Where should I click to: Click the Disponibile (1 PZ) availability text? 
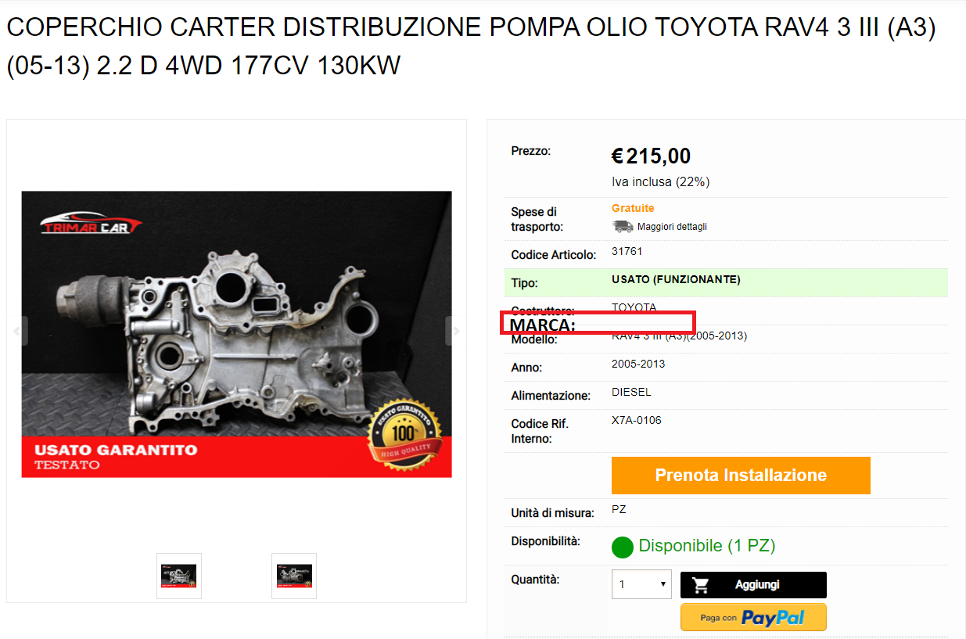tap(707, 546)
